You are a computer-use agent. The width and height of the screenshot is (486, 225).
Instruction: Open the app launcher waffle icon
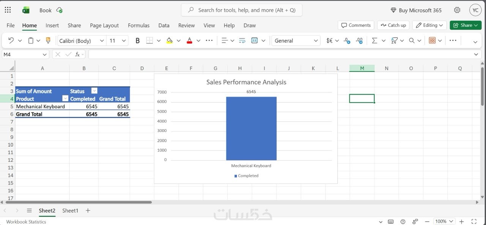click(x=8, y=10)
